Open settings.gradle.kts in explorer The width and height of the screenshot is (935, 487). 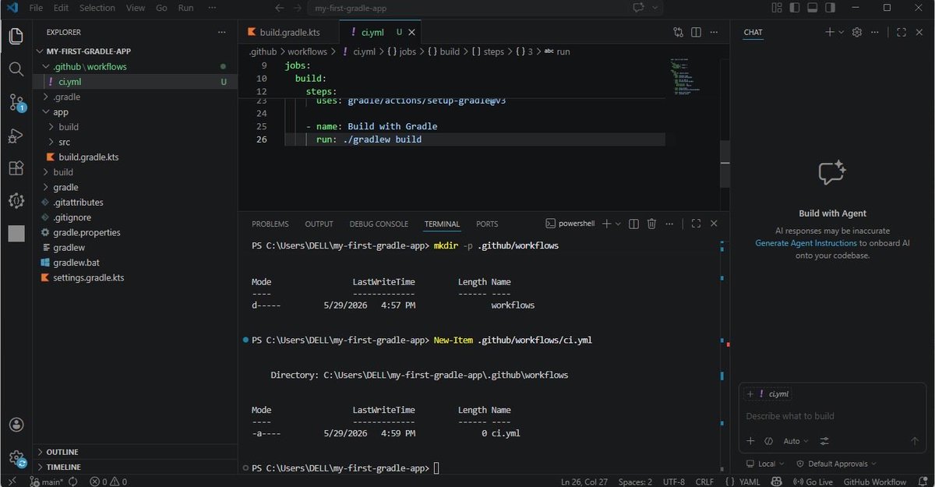point(136,277)
